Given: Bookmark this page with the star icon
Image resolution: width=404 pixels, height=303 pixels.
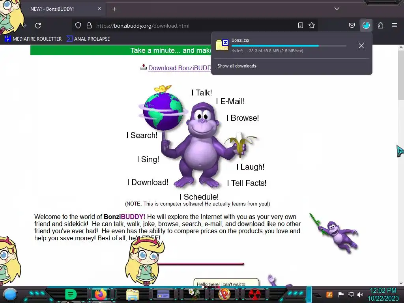Looking at the screenshot, I should point(312,25).
